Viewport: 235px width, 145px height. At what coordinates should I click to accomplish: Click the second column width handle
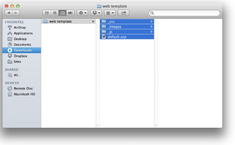[x=156, y=125]
